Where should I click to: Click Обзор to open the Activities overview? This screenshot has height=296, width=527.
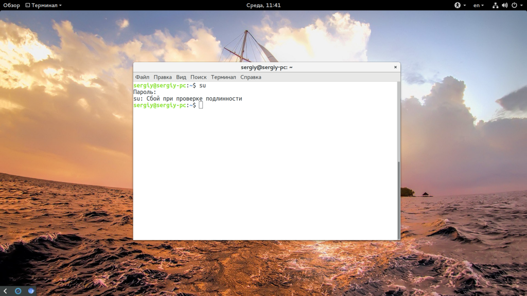(x=12, y=5)
